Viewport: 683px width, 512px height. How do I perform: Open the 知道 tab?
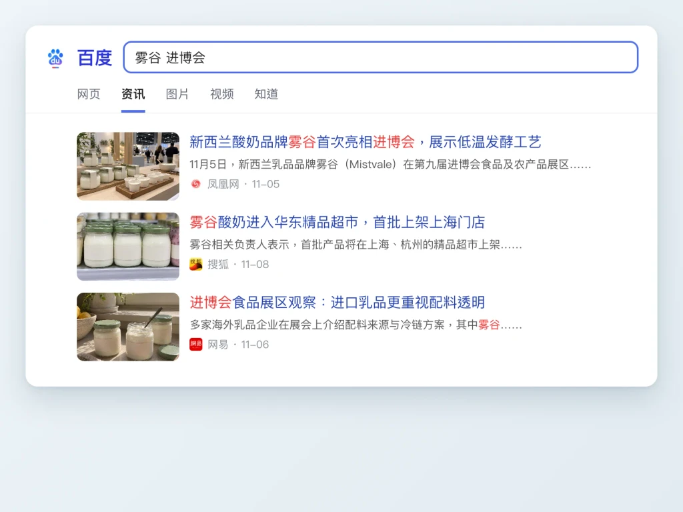(x=266, y=94)
